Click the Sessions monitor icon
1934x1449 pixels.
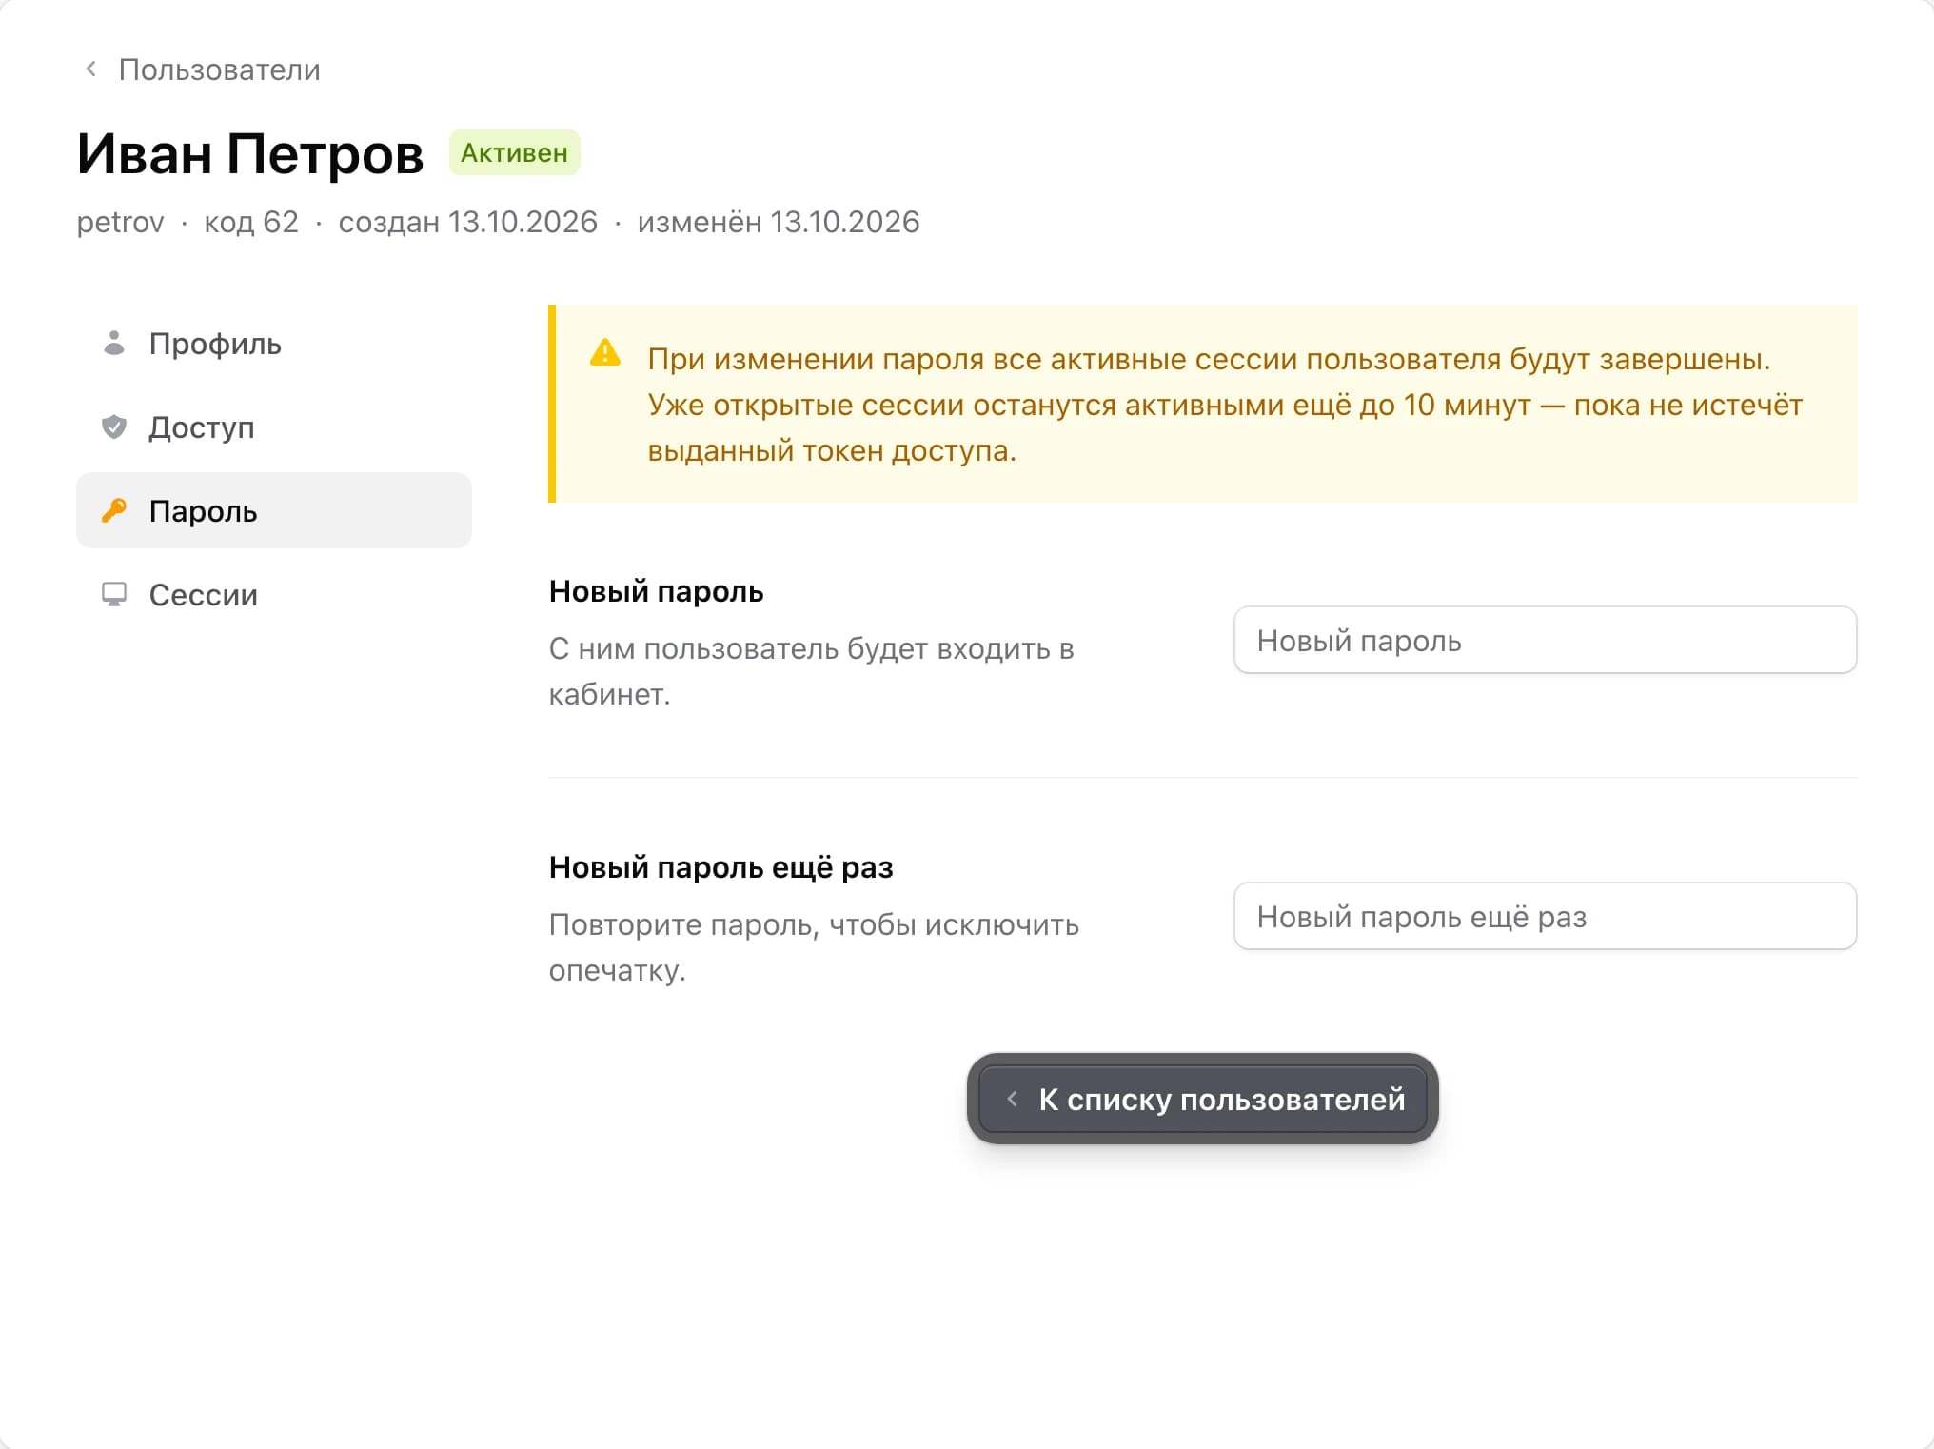pyautogui.click(x=114, y=594)
